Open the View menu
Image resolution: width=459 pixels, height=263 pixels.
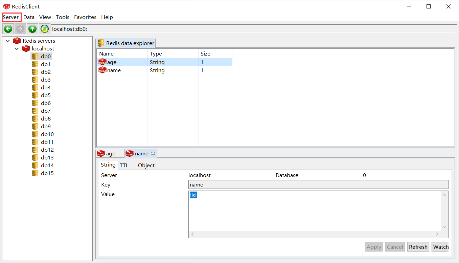[x=45, y=17]
